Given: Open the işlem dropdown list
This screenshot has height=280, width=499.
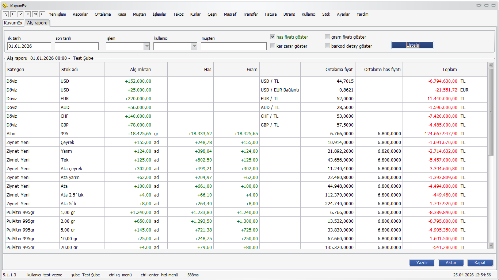Looking at the screenshot, I should 146,46.
